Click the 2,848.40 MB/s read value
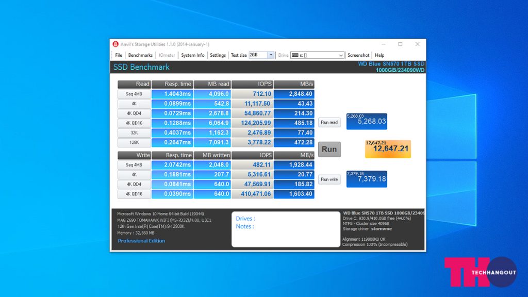The height and width of the screenshot is (297, 528). pyautogui.click(x=294, y=94)
